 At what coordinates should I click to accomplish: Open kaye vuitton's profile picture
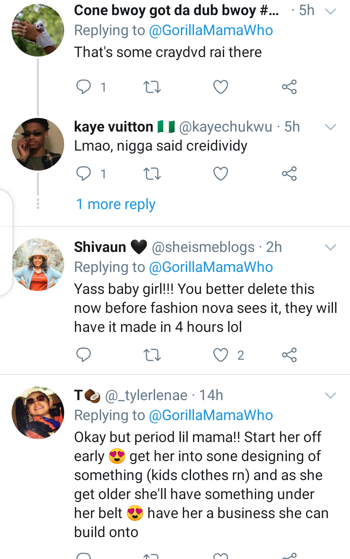tap(37, 145)
